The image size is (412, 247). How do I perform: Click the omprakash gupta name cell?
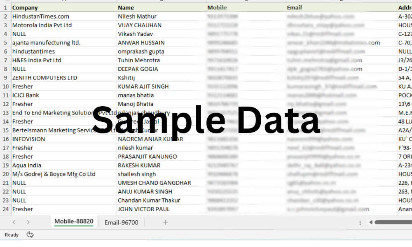[x=162, y=51]
